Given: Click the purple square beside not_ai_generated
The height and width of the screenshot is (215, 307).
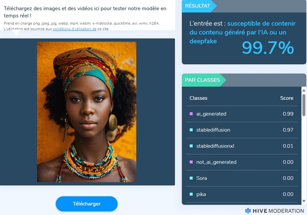Looking at the screenshot, I should click(x=191, y=162).
